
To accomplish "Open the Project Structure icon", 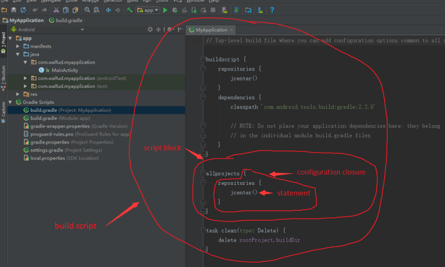I will tap(248, 10).
